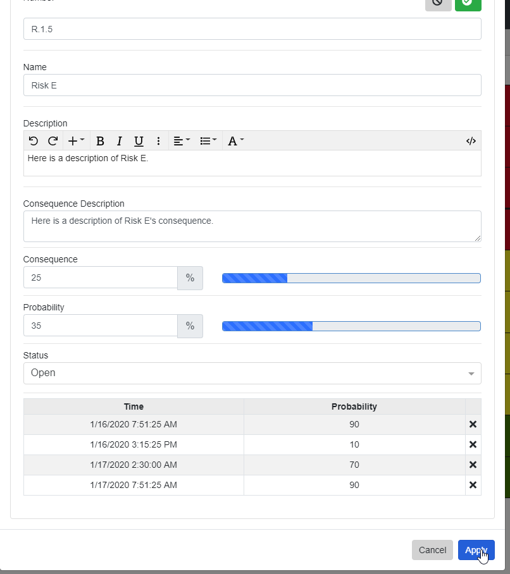The height and width of the screenshot is (574, 510).
Task: Expand the insert plus dropdown
Action: (76, 141)
